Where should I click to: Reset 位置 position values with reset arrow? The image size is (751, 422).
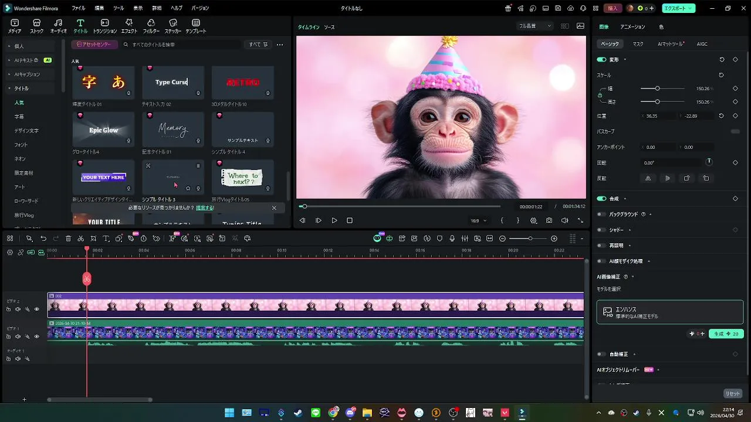(x=721, y=116)
